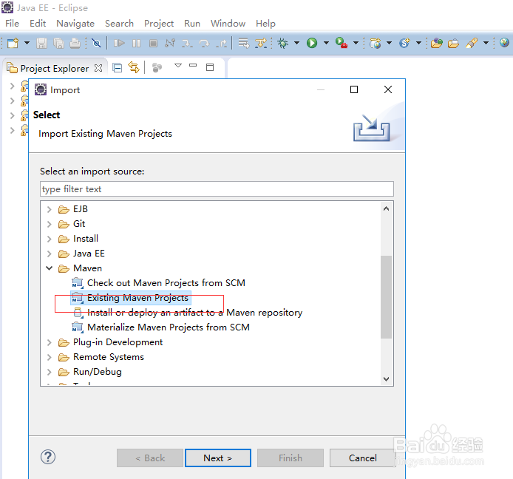Expand the Install folder

[49, 239]
